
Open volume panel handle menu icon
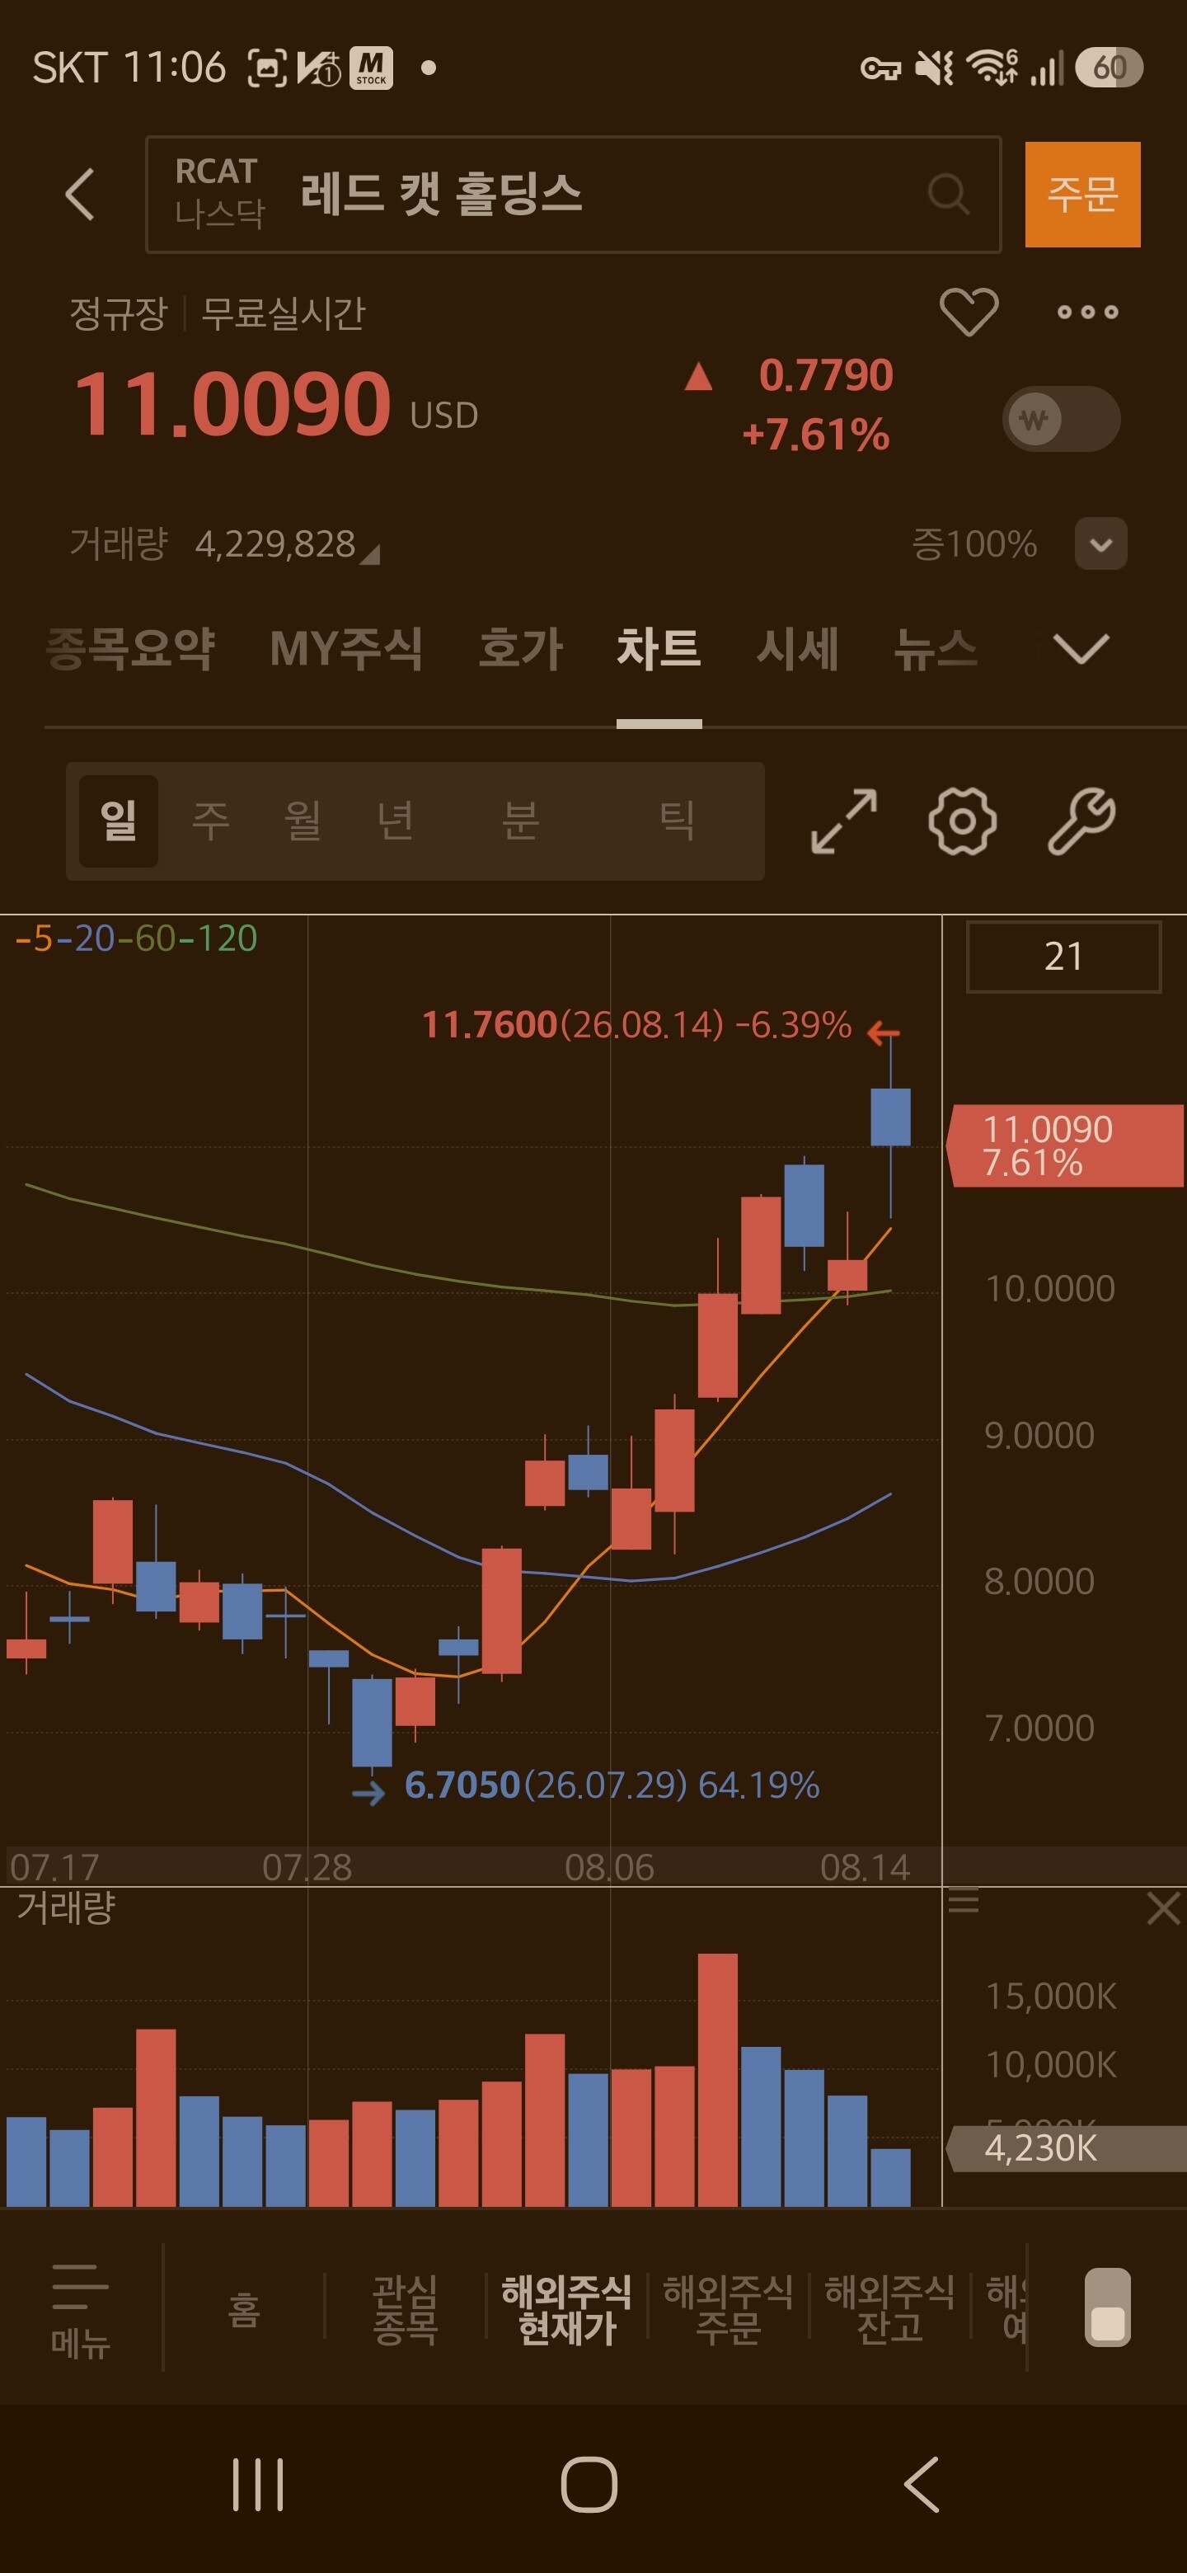coord(964,1903)
